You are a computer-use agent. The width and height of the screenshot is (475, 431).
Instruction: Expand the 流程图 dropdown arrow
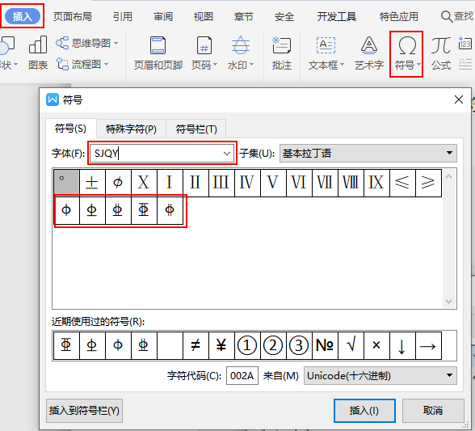[x=107, y=65]
